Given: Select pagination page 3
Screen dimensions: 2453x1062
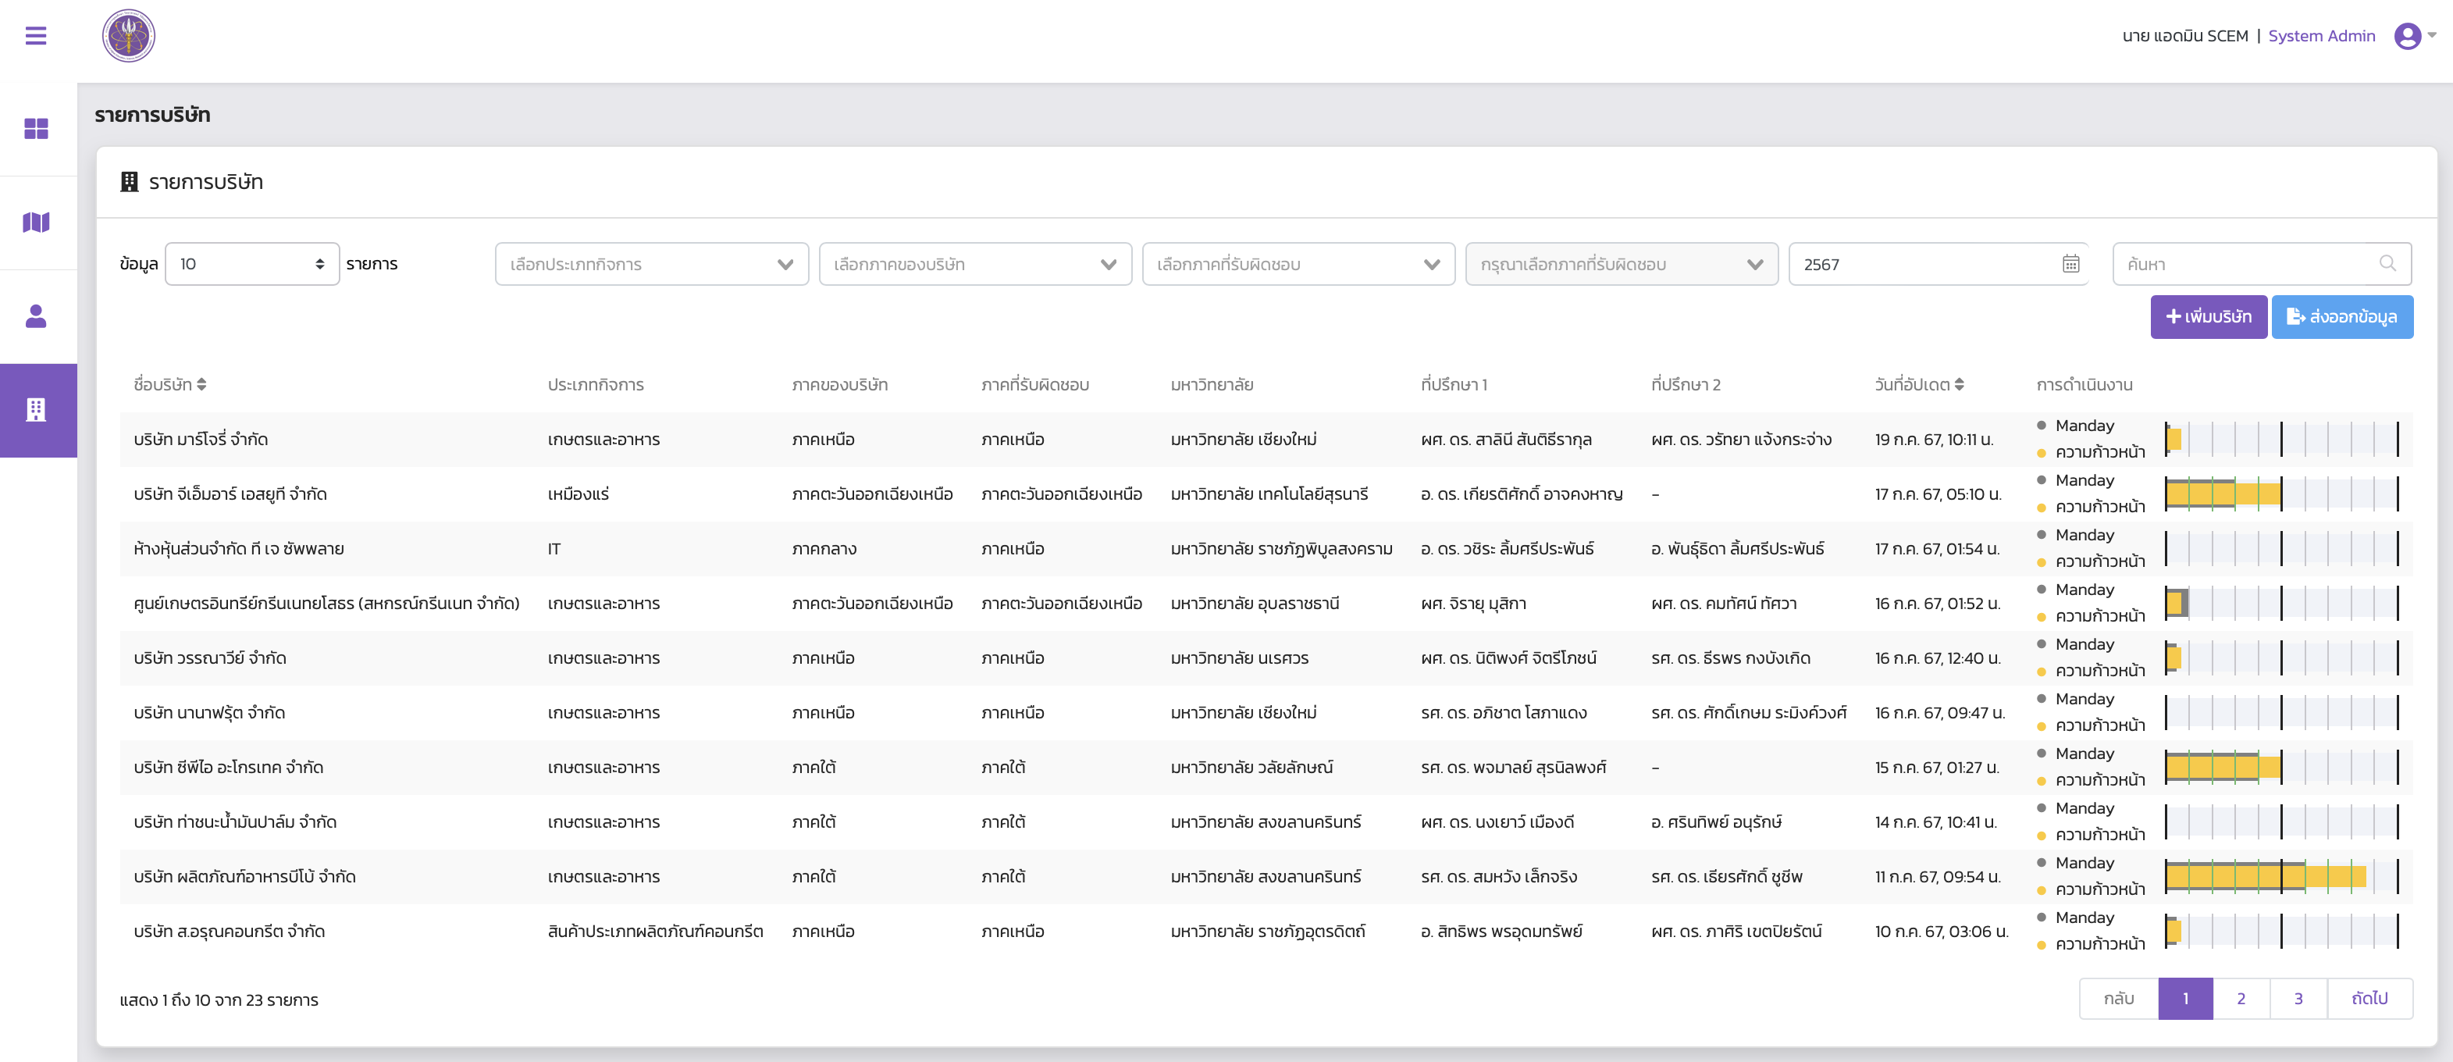Looking at the screenshot, I should point(2298,998).
